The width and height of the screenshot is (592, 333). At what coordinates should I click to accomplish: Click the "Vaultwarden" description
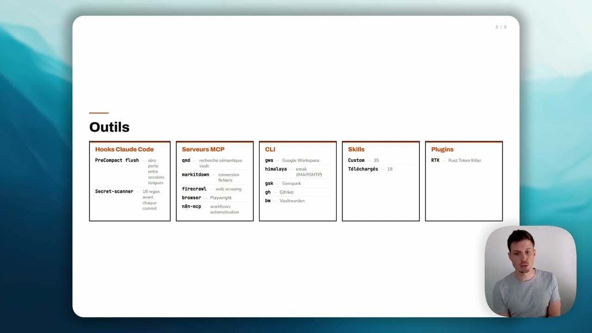(292, 201)
